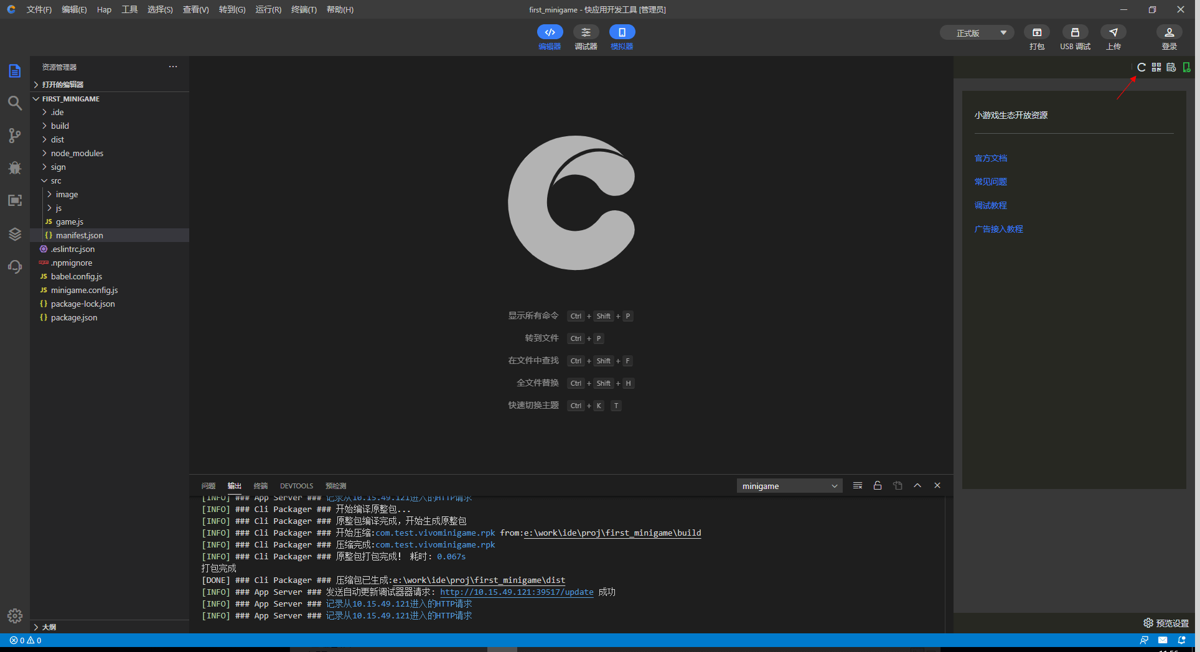Open the 常见问题 link
The image size is (1200, 652).
point(991,182)
